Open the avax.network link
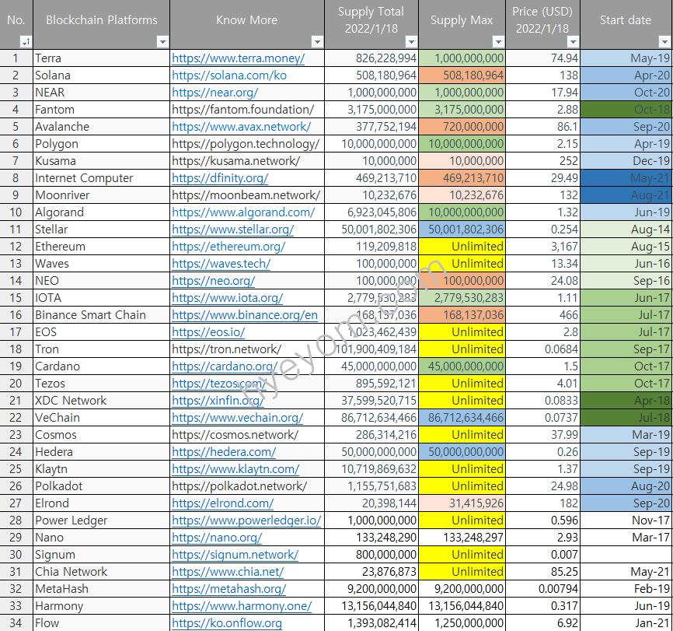Image resolution: width=673 pixels, height=631 pixels. [x=241, y=127]
